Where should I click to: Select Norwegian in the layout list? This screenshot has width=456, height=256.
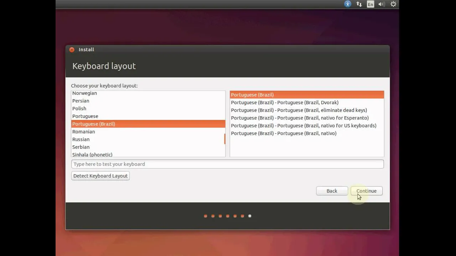[148, 93]
